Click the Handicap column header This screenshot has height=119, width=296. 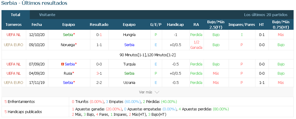[x=175, y=25]
